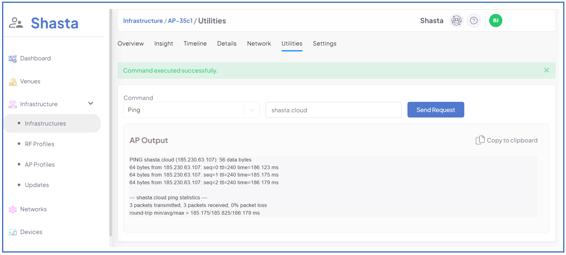Click the Copy to clipboard icon
Viewport: 566px width, 255px height.
click(x=480, y=140)
